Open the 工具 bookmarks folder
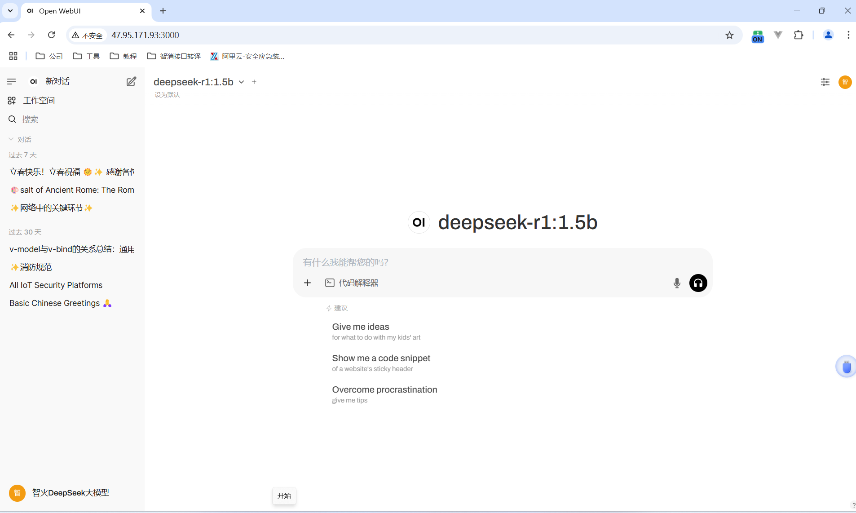856x513 pixels. 86,56
